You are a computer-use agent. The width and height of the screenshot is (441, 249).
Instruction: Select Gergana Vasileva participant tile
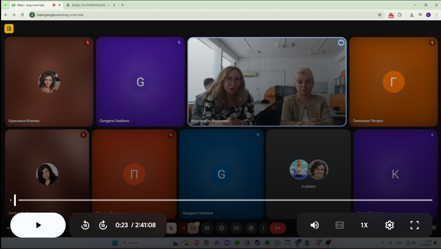point(140,82)
